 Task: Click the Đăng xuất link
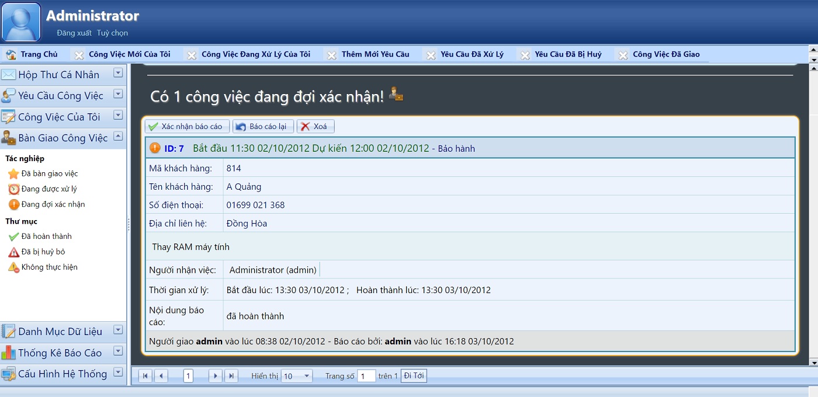pos(74,33)
